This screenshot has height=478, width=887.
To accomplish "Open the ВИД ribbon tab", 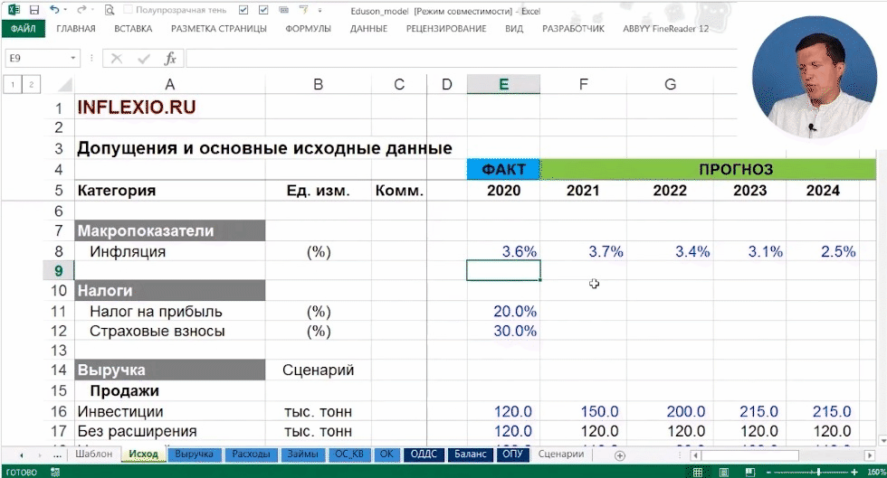I will [514, 28].
